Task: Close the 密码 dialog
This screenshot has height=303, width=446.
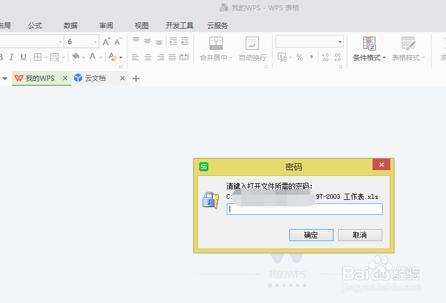Action: tap(382, 164)
